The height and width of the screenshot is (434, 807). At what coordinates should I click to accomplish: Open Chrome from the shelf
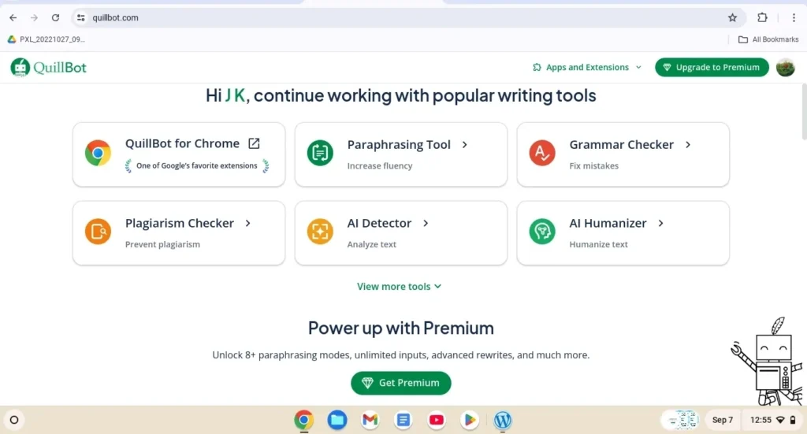pyautogui.click(x=303, y=420)
